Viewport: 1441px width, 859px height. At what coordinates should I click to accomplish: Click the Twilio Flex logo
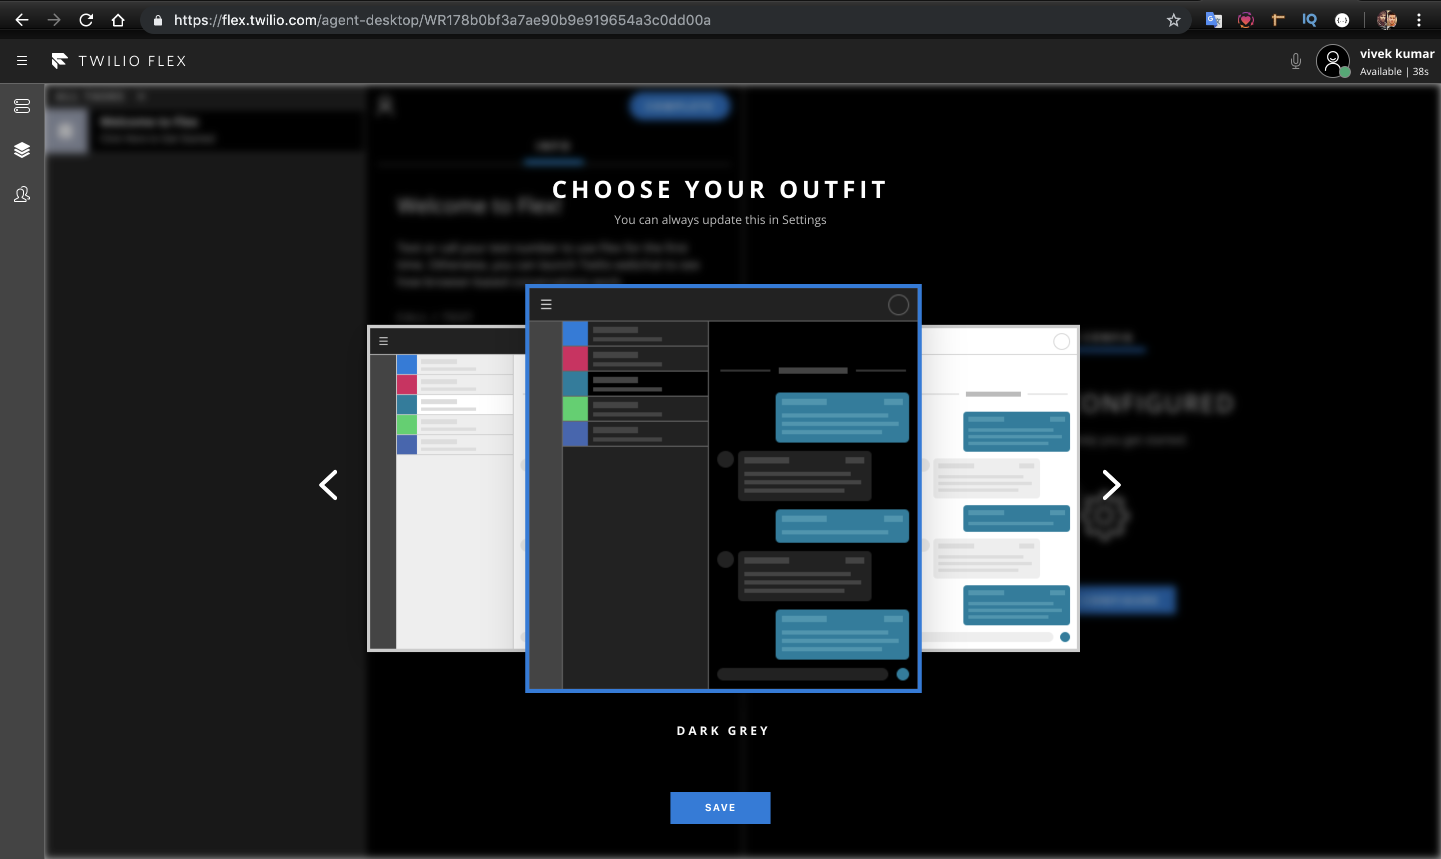click(119, 61)
